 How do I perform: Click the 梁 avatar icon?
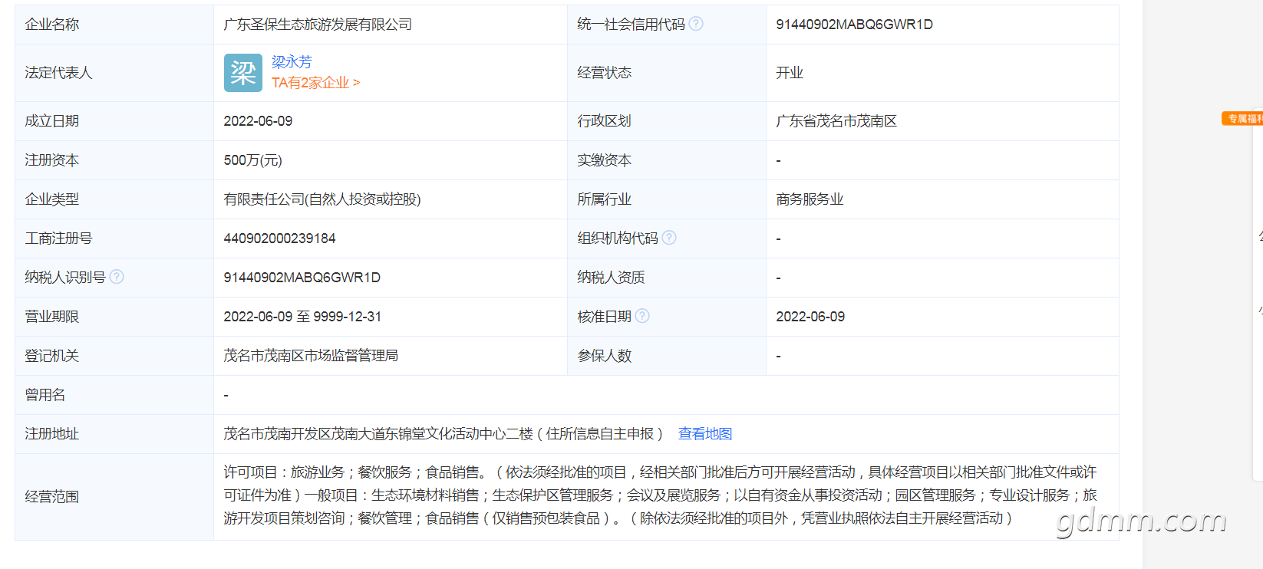point(242,73)
